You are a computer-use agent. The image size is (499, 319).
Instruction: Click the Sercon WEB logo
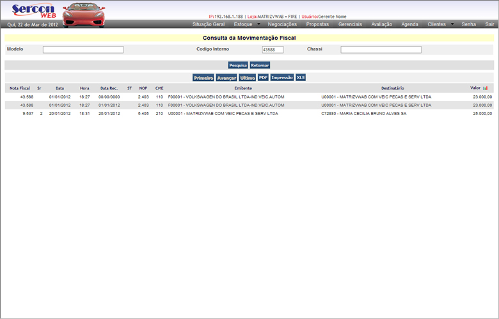[34, 11]
